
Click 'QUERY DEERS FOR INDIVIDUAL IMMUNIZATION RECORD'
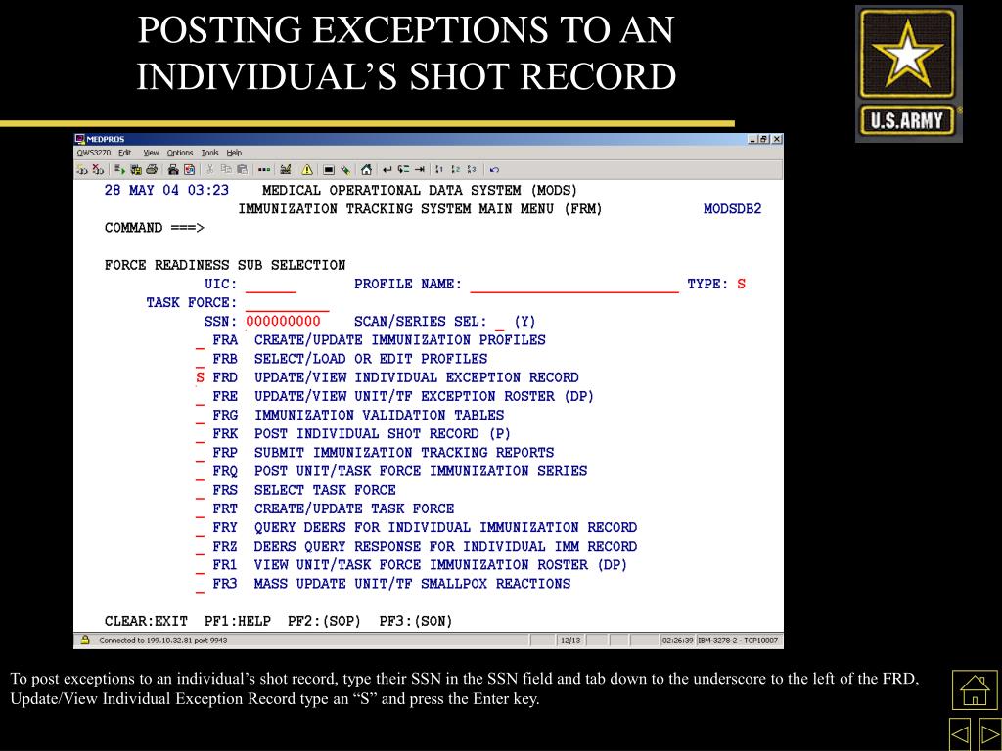pos(445,527)
